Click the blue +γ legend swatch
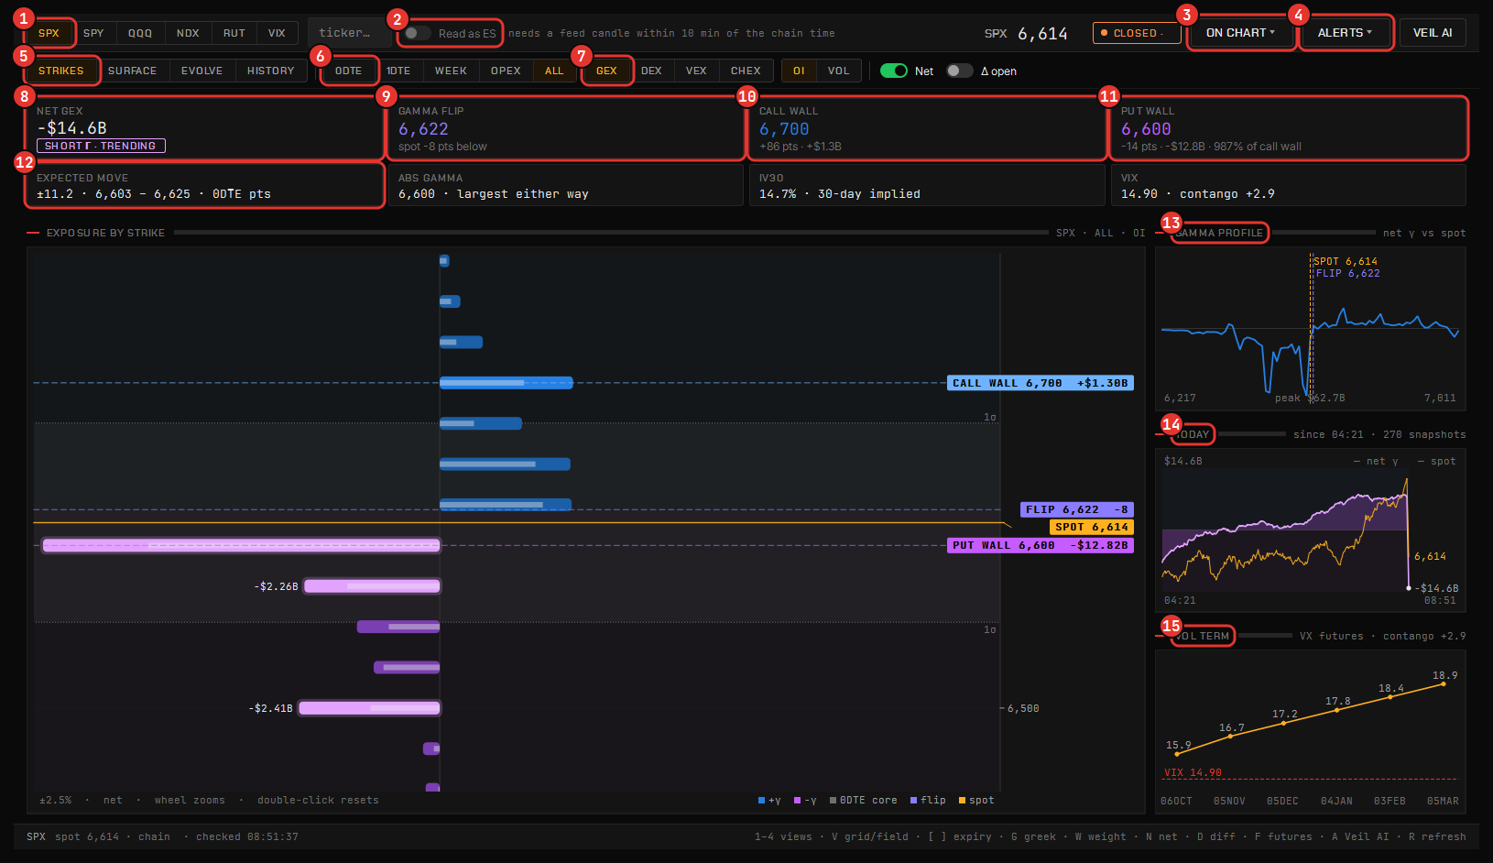The height and width of the screenshot is (863, 1493). 762,801
